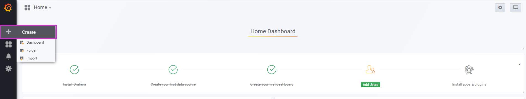Click the Install apps & plugins icon

click(469, 70)
